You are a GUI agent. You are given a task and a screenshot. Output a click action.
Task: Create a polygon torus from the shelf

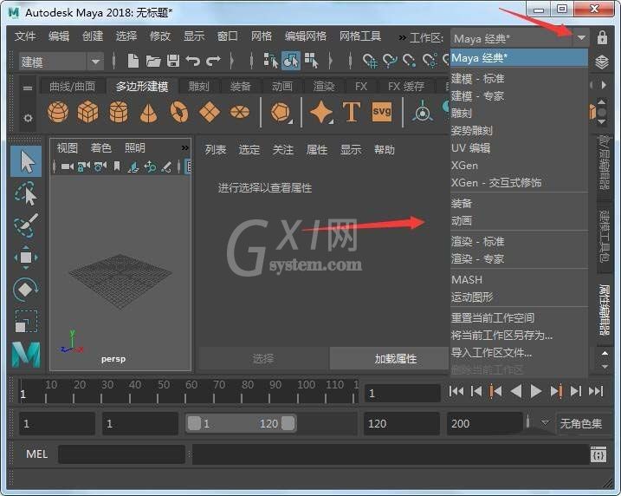coord(179,112)
